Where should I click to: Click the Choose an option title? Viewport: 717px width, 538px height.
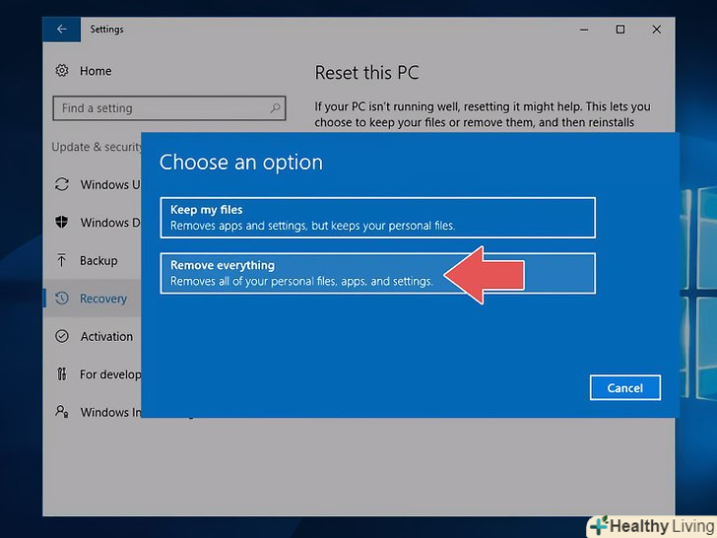241,163
